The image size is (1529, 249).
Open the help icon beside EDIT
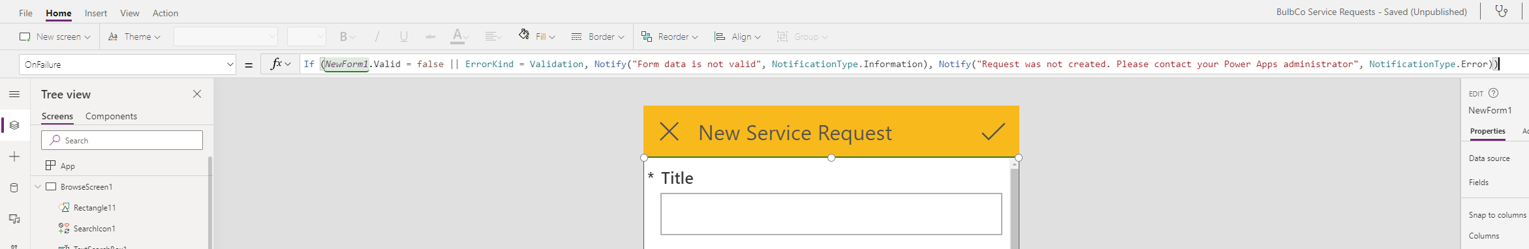coord(1494,93)
